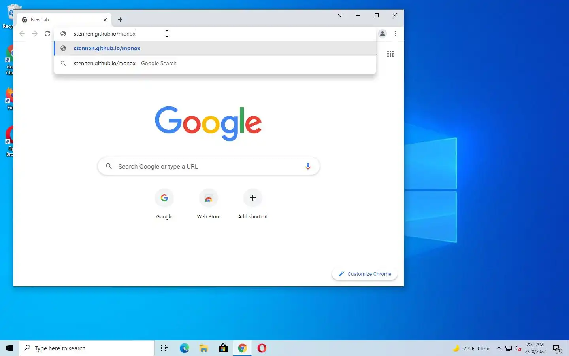This screenshot has width=569, height=356.
Task: Click the browser forward arrow
Action: click(x=35, y=34)
